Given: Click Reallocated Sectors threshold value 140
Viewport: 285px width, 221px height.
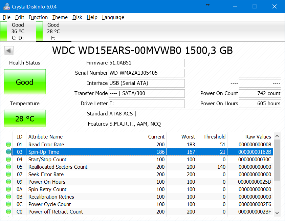Looking at the screenshot, I should [221, 167].
